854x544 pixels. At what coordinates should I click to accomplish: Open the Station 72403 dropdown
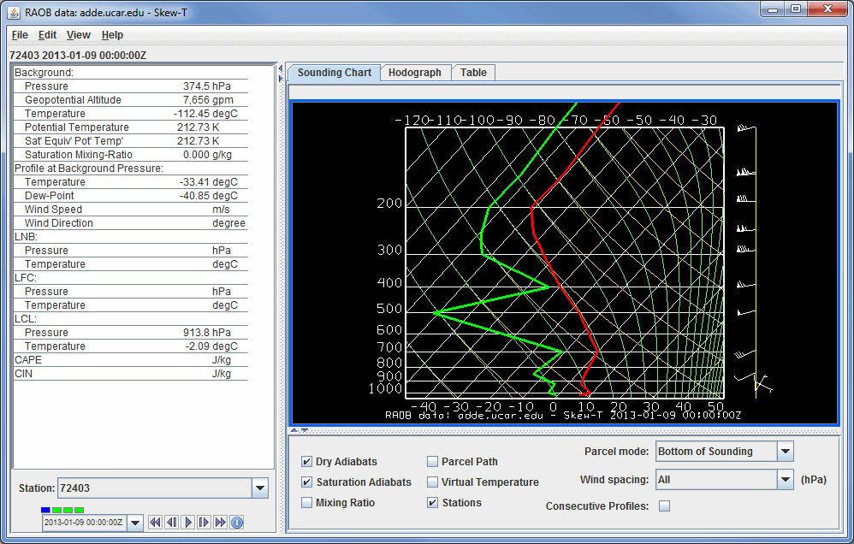pyautogui.click(x=260, y=488)
